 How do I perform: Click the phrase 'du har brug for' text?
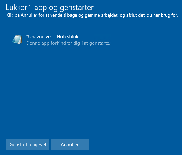tap(162, 15)
